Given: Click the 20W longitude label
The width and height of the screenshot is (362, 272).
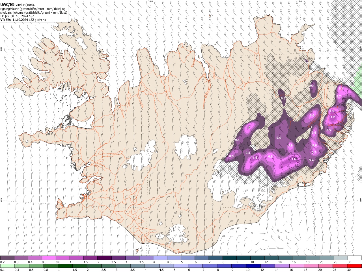Looking at the screenshot, I should [150, 1].
